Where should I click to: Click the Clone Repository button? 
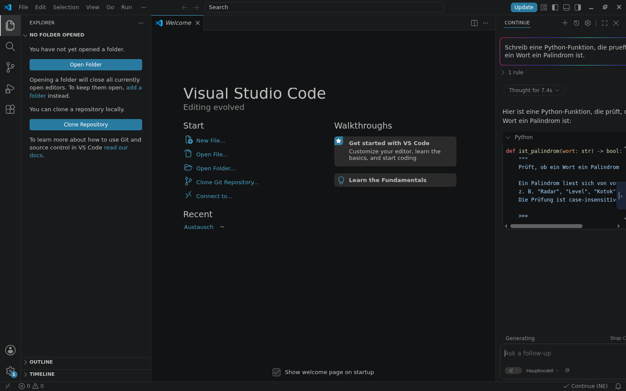(x=86, y=125)
